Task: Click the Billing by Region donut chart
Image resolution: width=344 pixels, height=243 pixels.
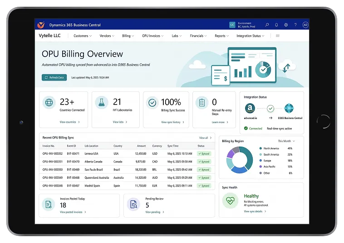Action: pos(239,160)
